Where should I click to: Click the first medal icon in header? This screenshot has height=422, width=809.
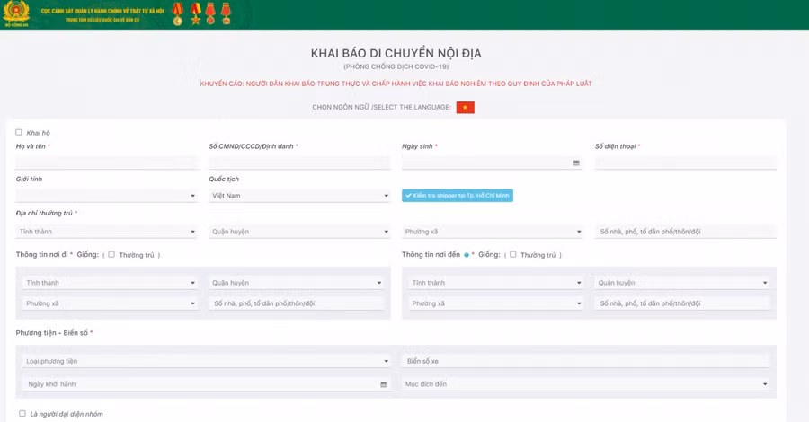[177, 13]
